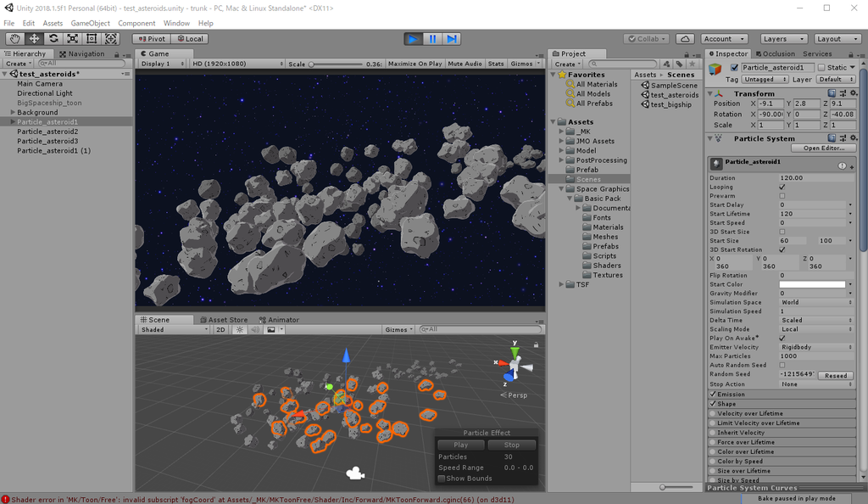Open the GameObject menu
868x504 pixels.
click(90, 23)
